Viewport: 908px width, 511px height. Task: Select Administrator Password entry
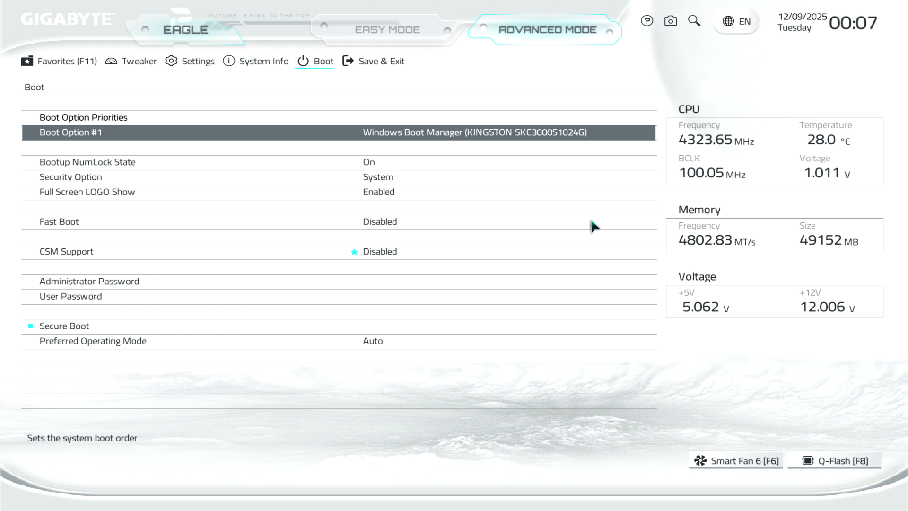coord(89,282)
